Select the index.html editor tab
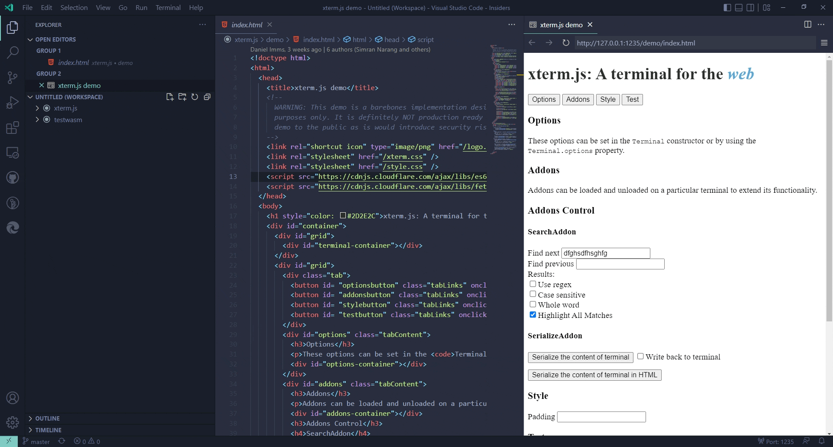Viewport: 833px width, 447px height. tap(246, 25)
